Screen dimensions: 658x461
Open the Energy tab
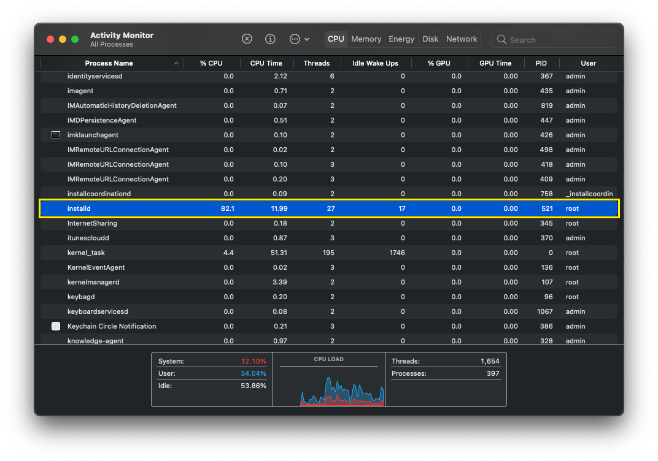[x=401, y=39]
